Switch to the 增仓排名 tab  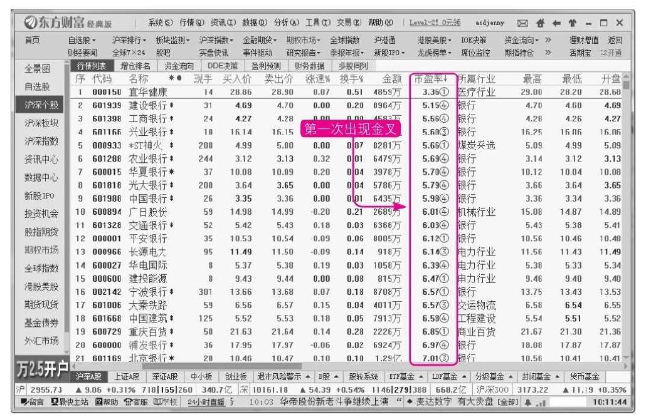coord(135,66)
